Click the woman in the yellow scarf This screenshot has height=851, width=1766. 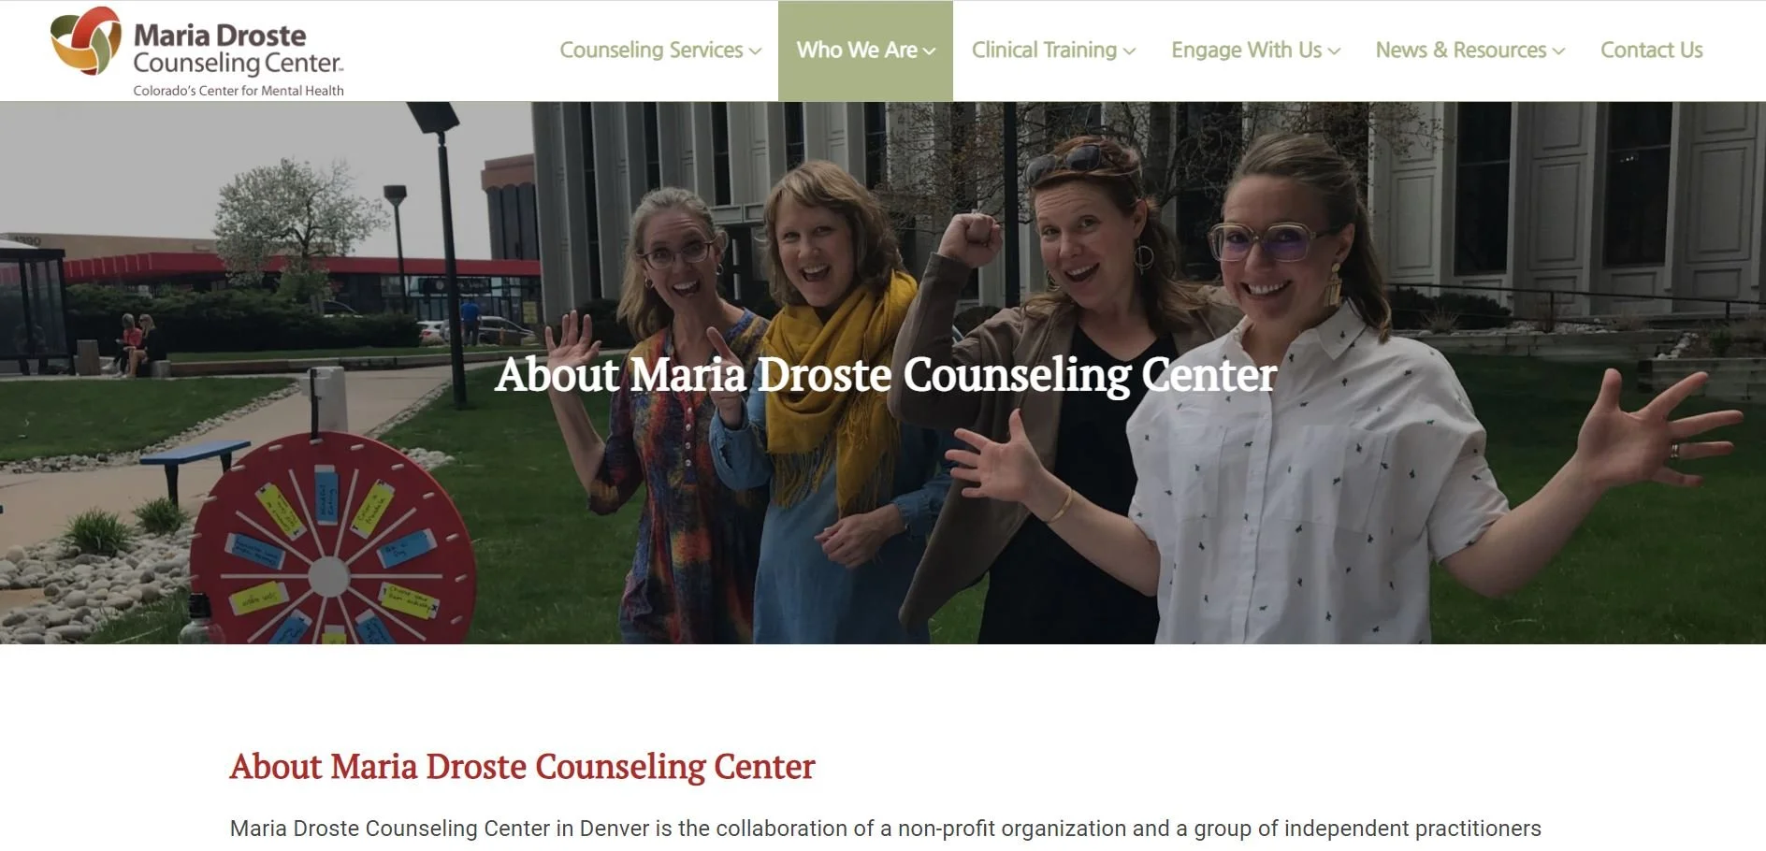(x=823, y=402)
